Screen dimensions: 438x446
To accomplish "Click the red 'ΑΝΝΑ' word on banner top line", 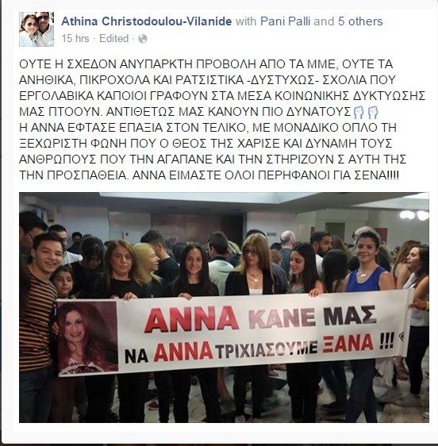I will (x=191, y=318).
